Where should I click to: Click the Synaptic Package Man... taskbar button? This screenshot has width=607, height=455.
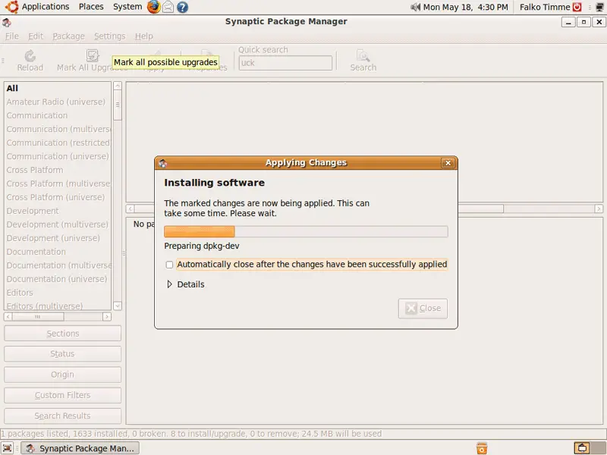coord(80,448)
